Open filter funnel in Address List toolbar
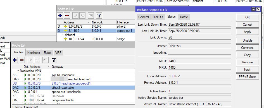This screenshot has height=108, width=264. point(99,16)
